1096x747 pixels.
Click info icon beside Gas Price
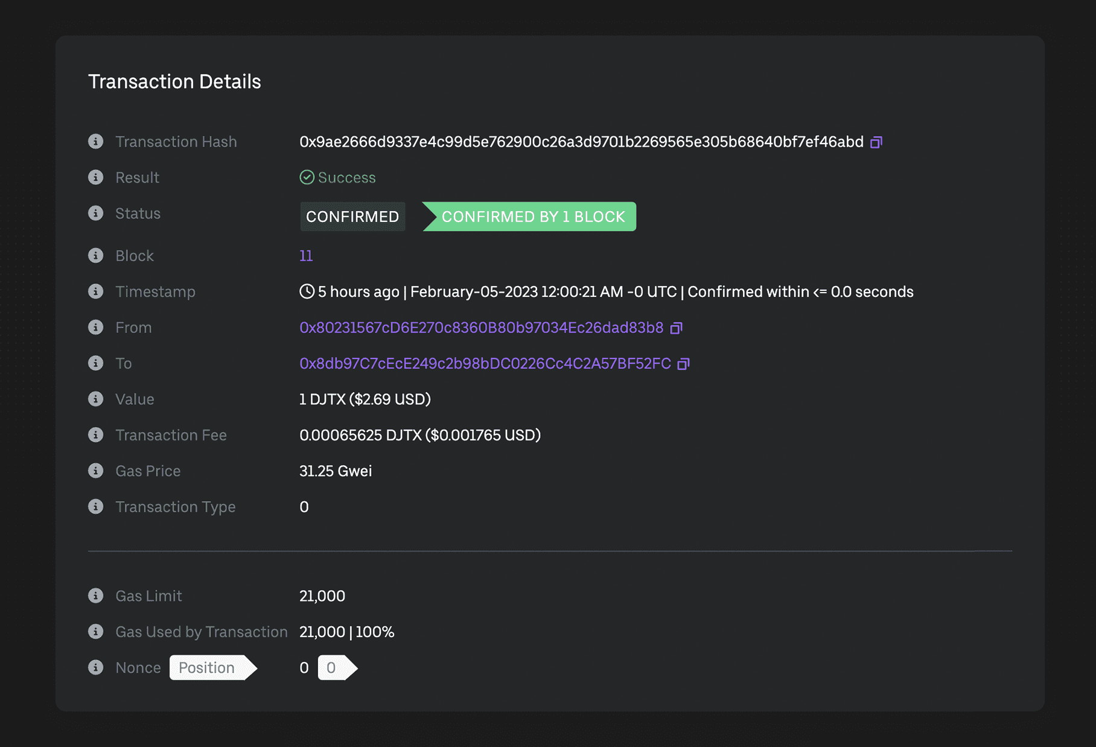tap(95, 471)
